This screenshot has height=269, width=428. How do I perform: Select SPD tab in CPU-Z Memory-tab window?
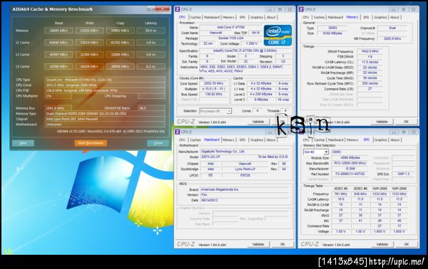[x=366, y=17]
